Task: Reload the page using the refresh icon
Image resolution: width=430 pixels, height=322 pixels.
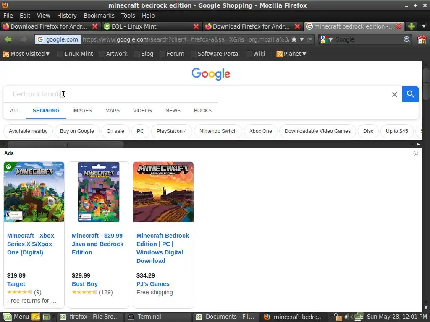Action: 309,40
